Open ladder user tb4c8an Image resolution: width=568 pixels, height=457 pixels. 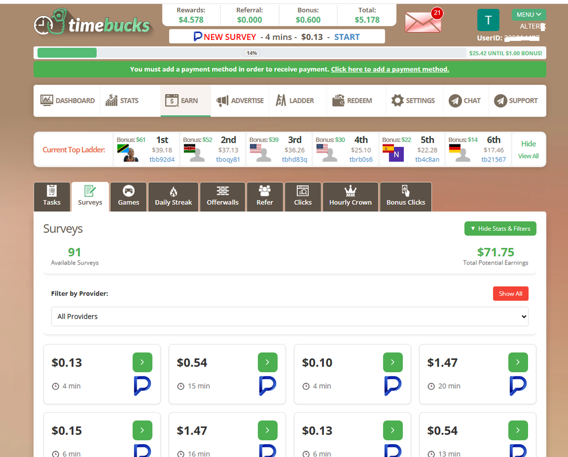(x=427, y=159)
